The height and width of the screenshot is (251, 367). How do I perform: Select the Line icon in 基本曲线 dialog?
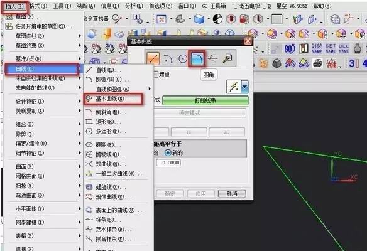click(x=153, y=58)
